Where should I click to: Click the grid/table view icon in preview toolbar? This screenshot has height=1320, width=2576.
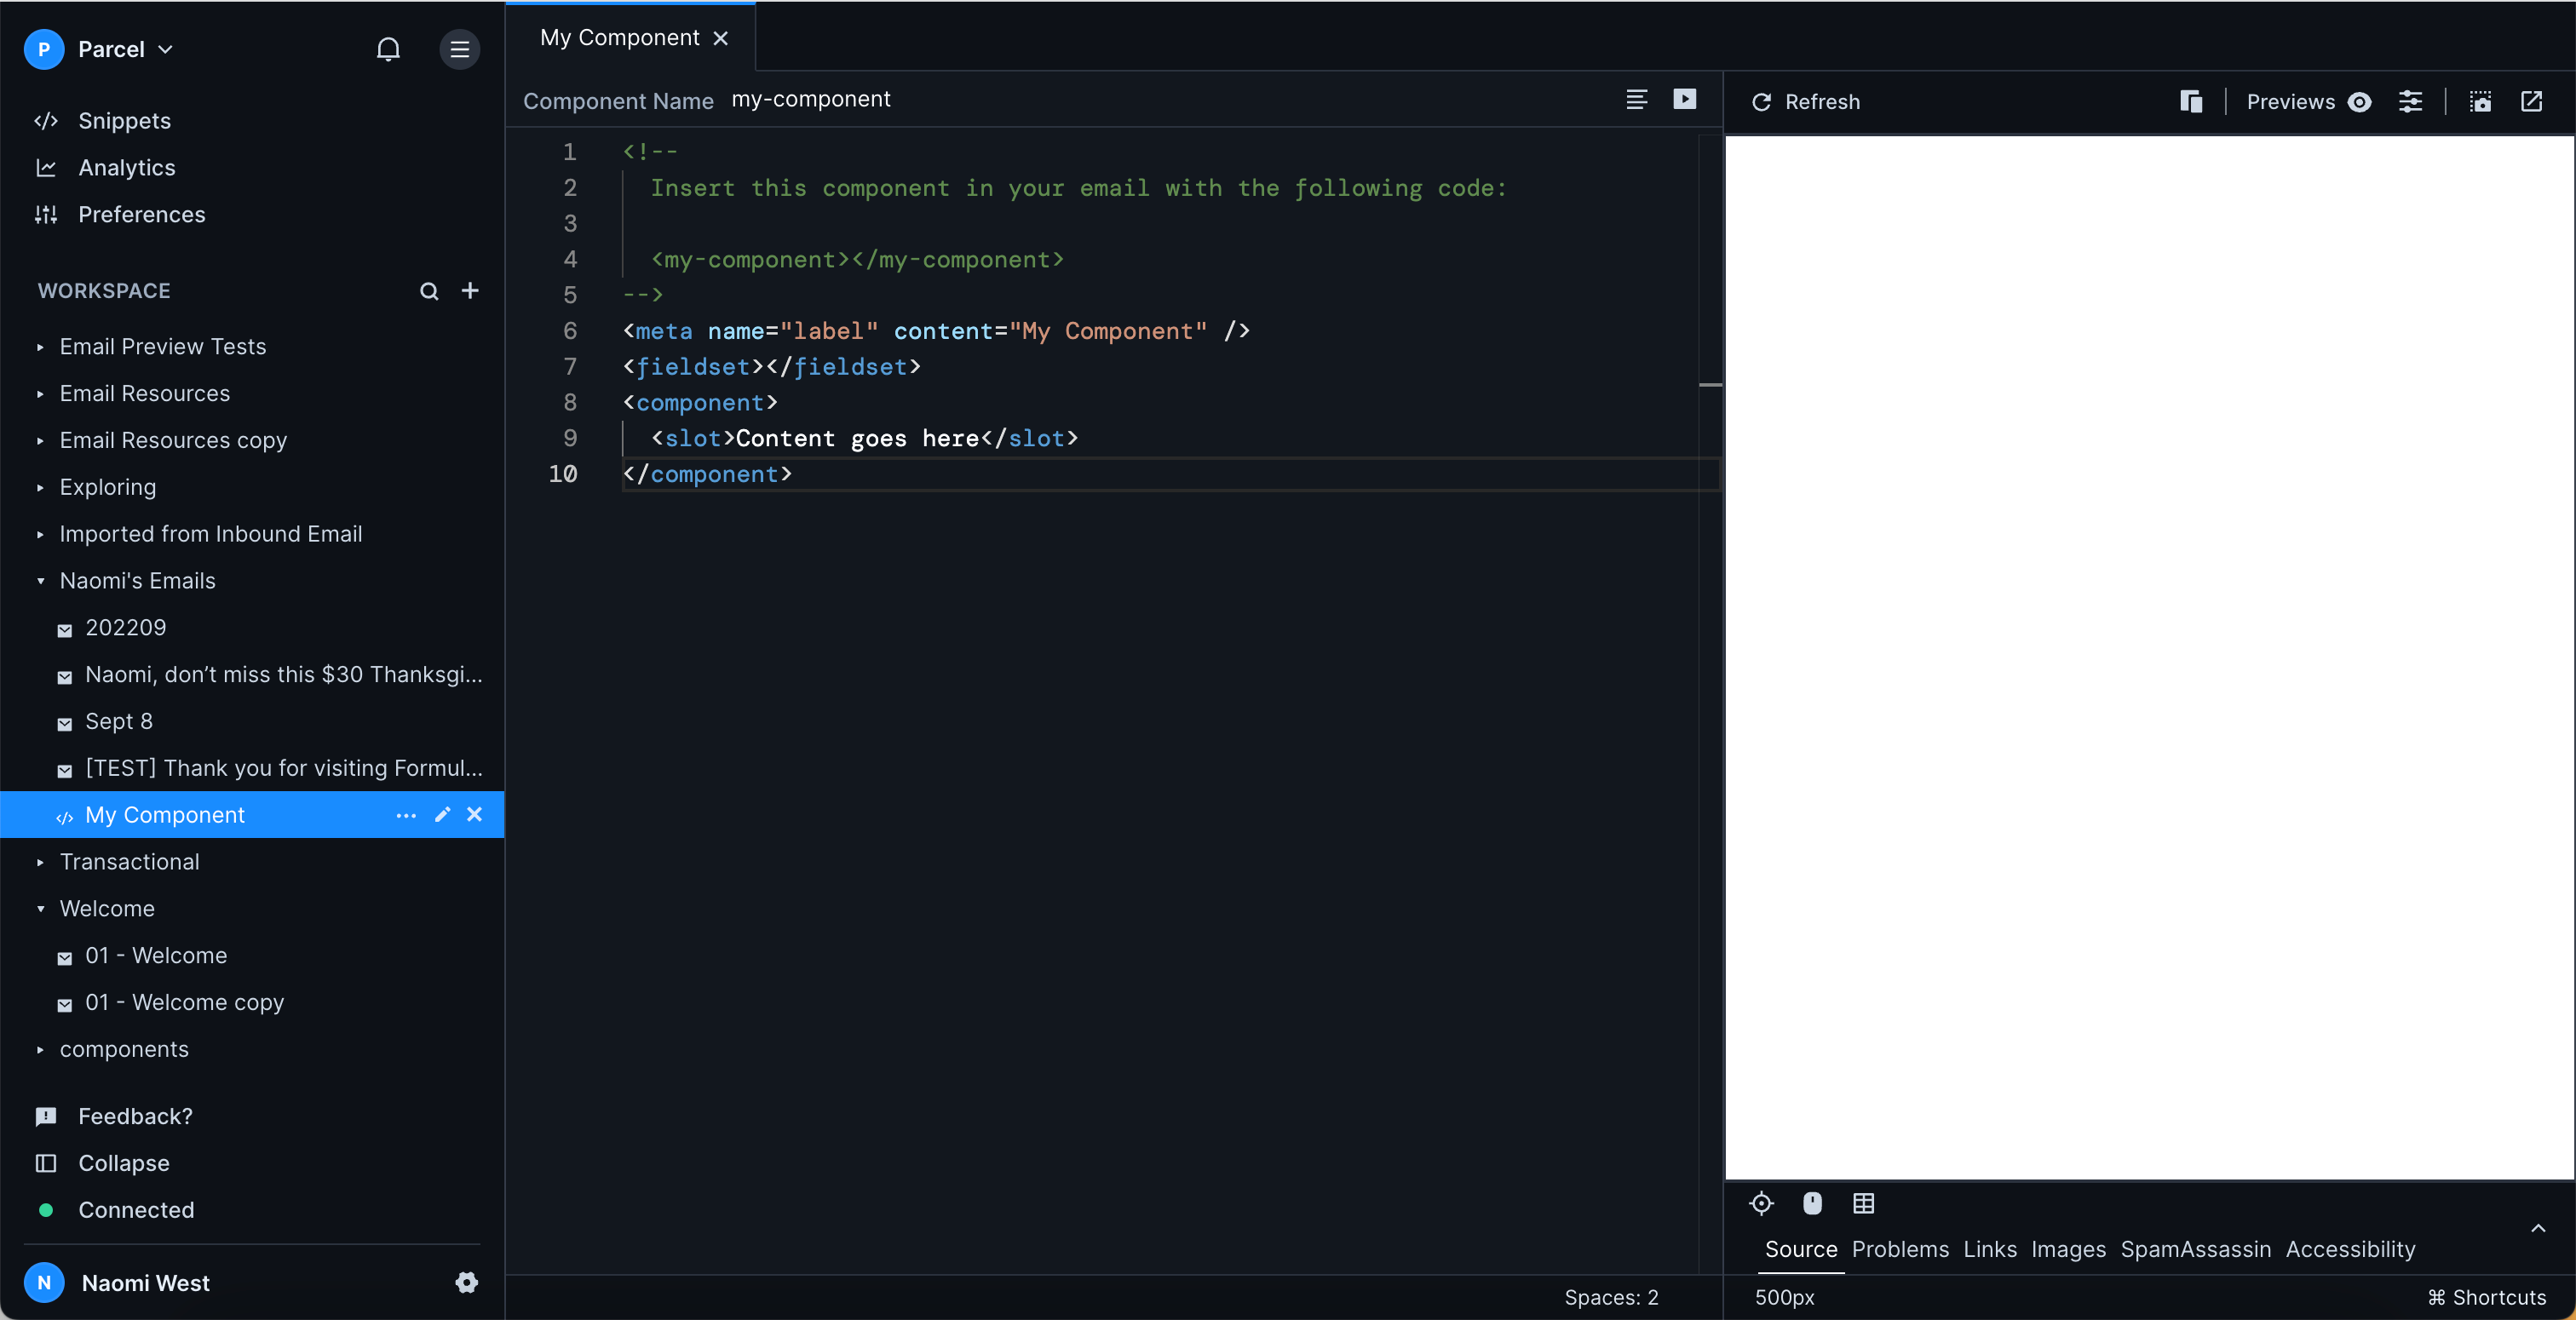[1864, 1204]
